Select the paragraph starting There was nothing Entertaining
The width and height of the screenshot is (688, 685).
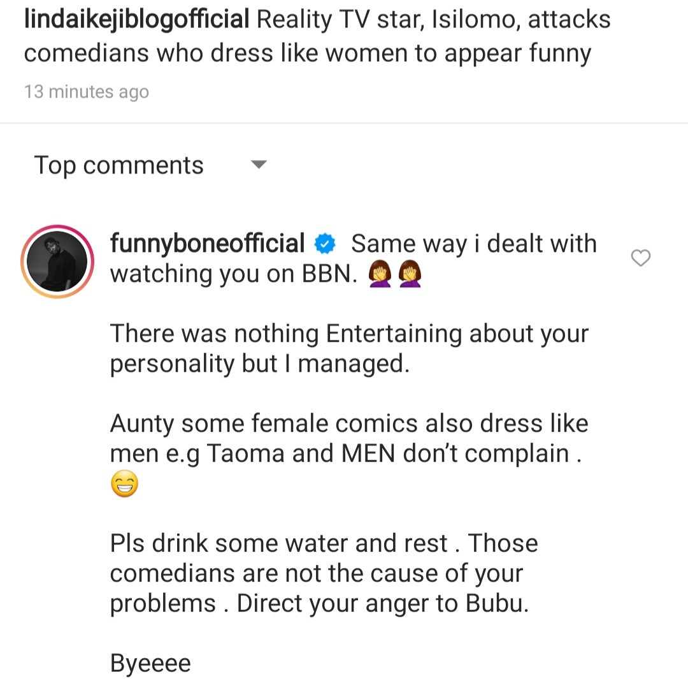[349, 348]
